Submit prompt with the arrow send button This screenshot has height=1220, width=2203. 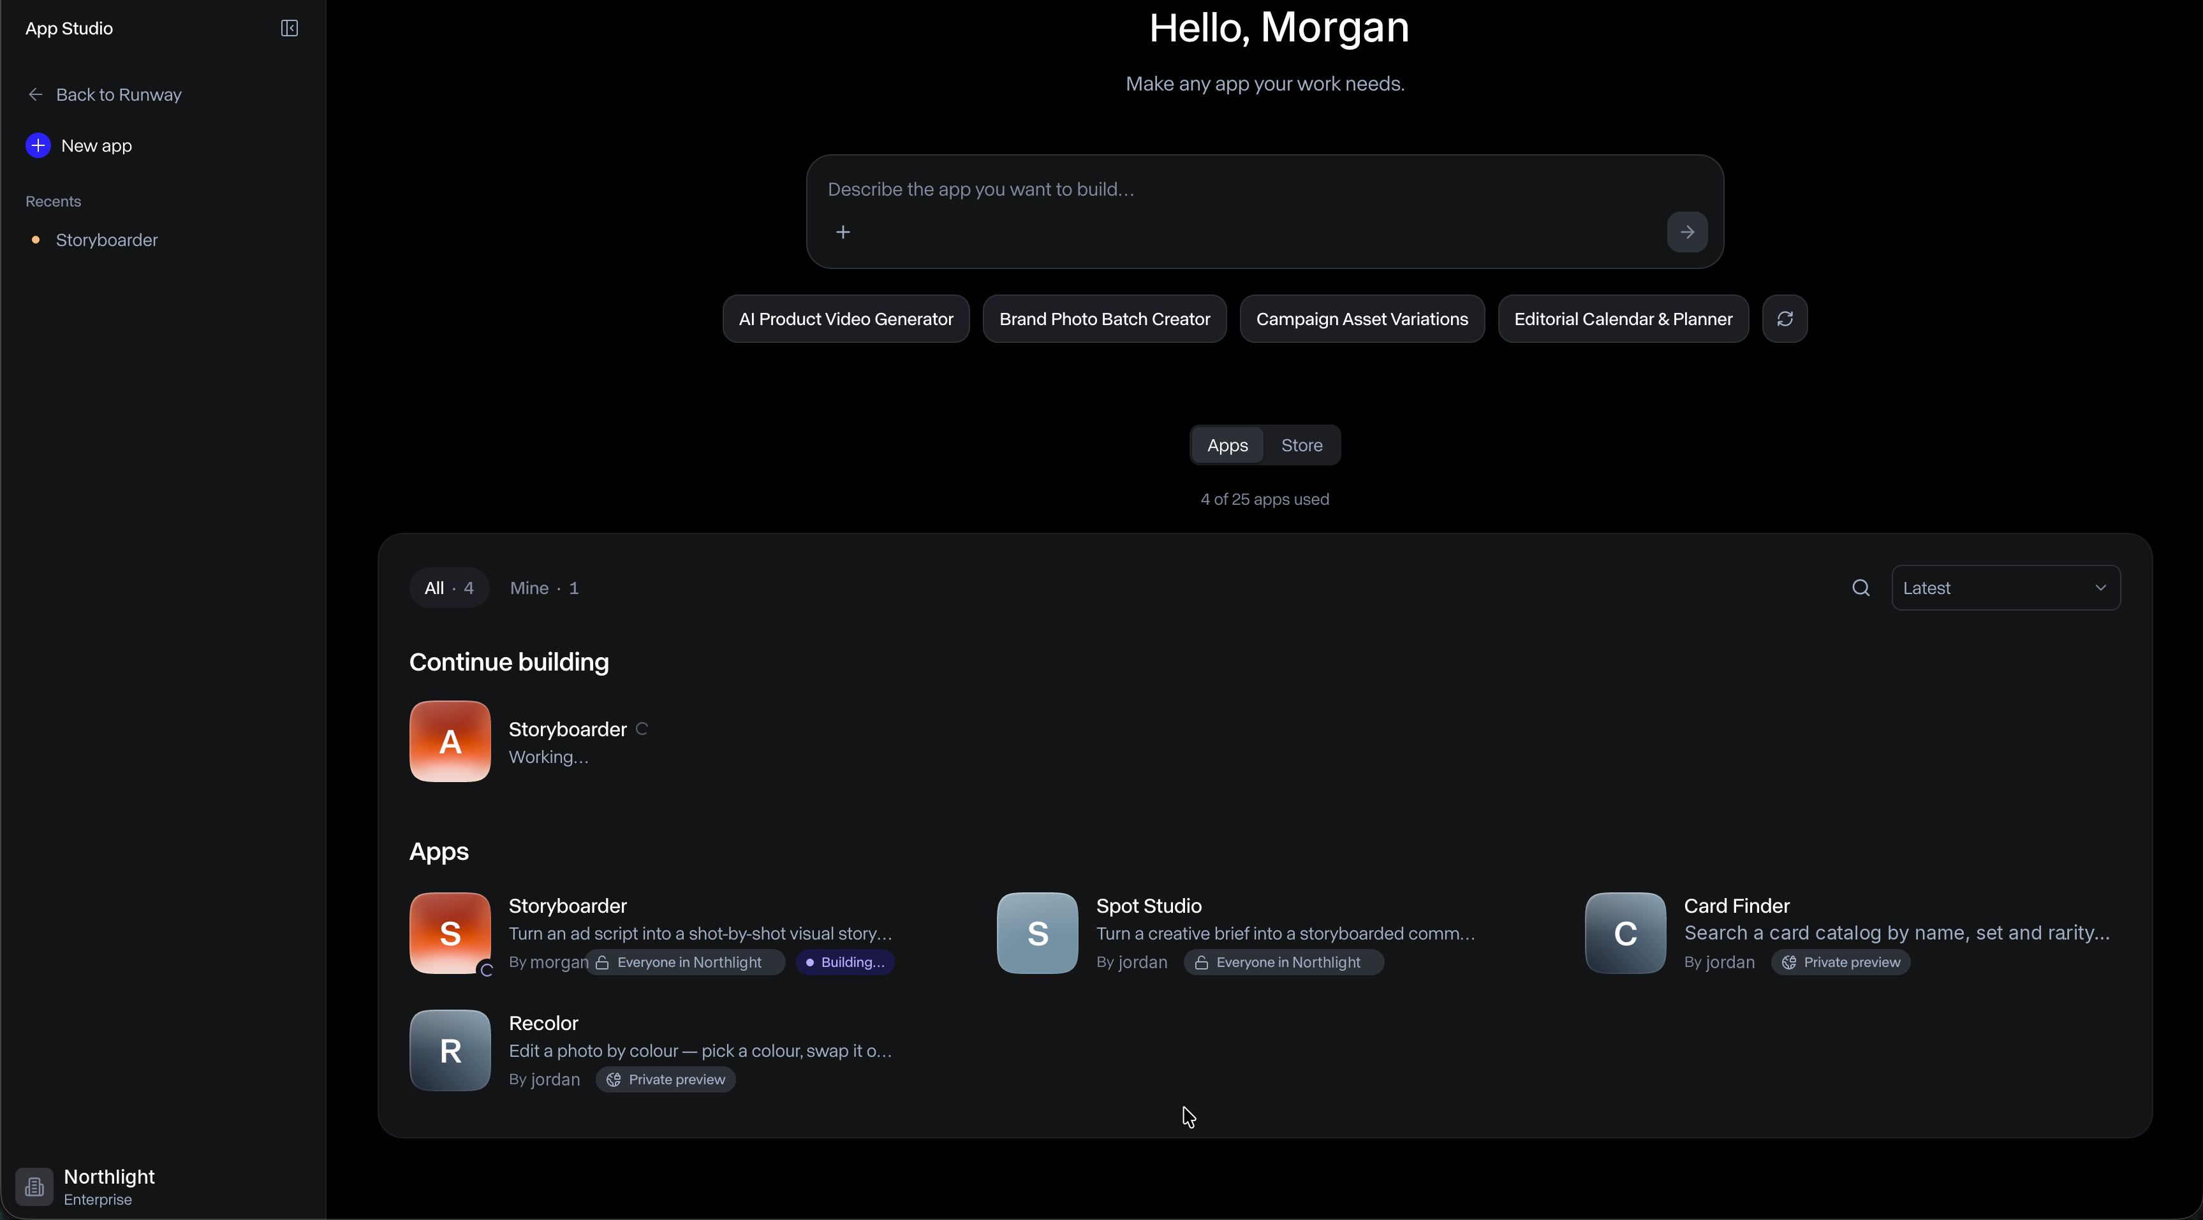click(1687, 231)
